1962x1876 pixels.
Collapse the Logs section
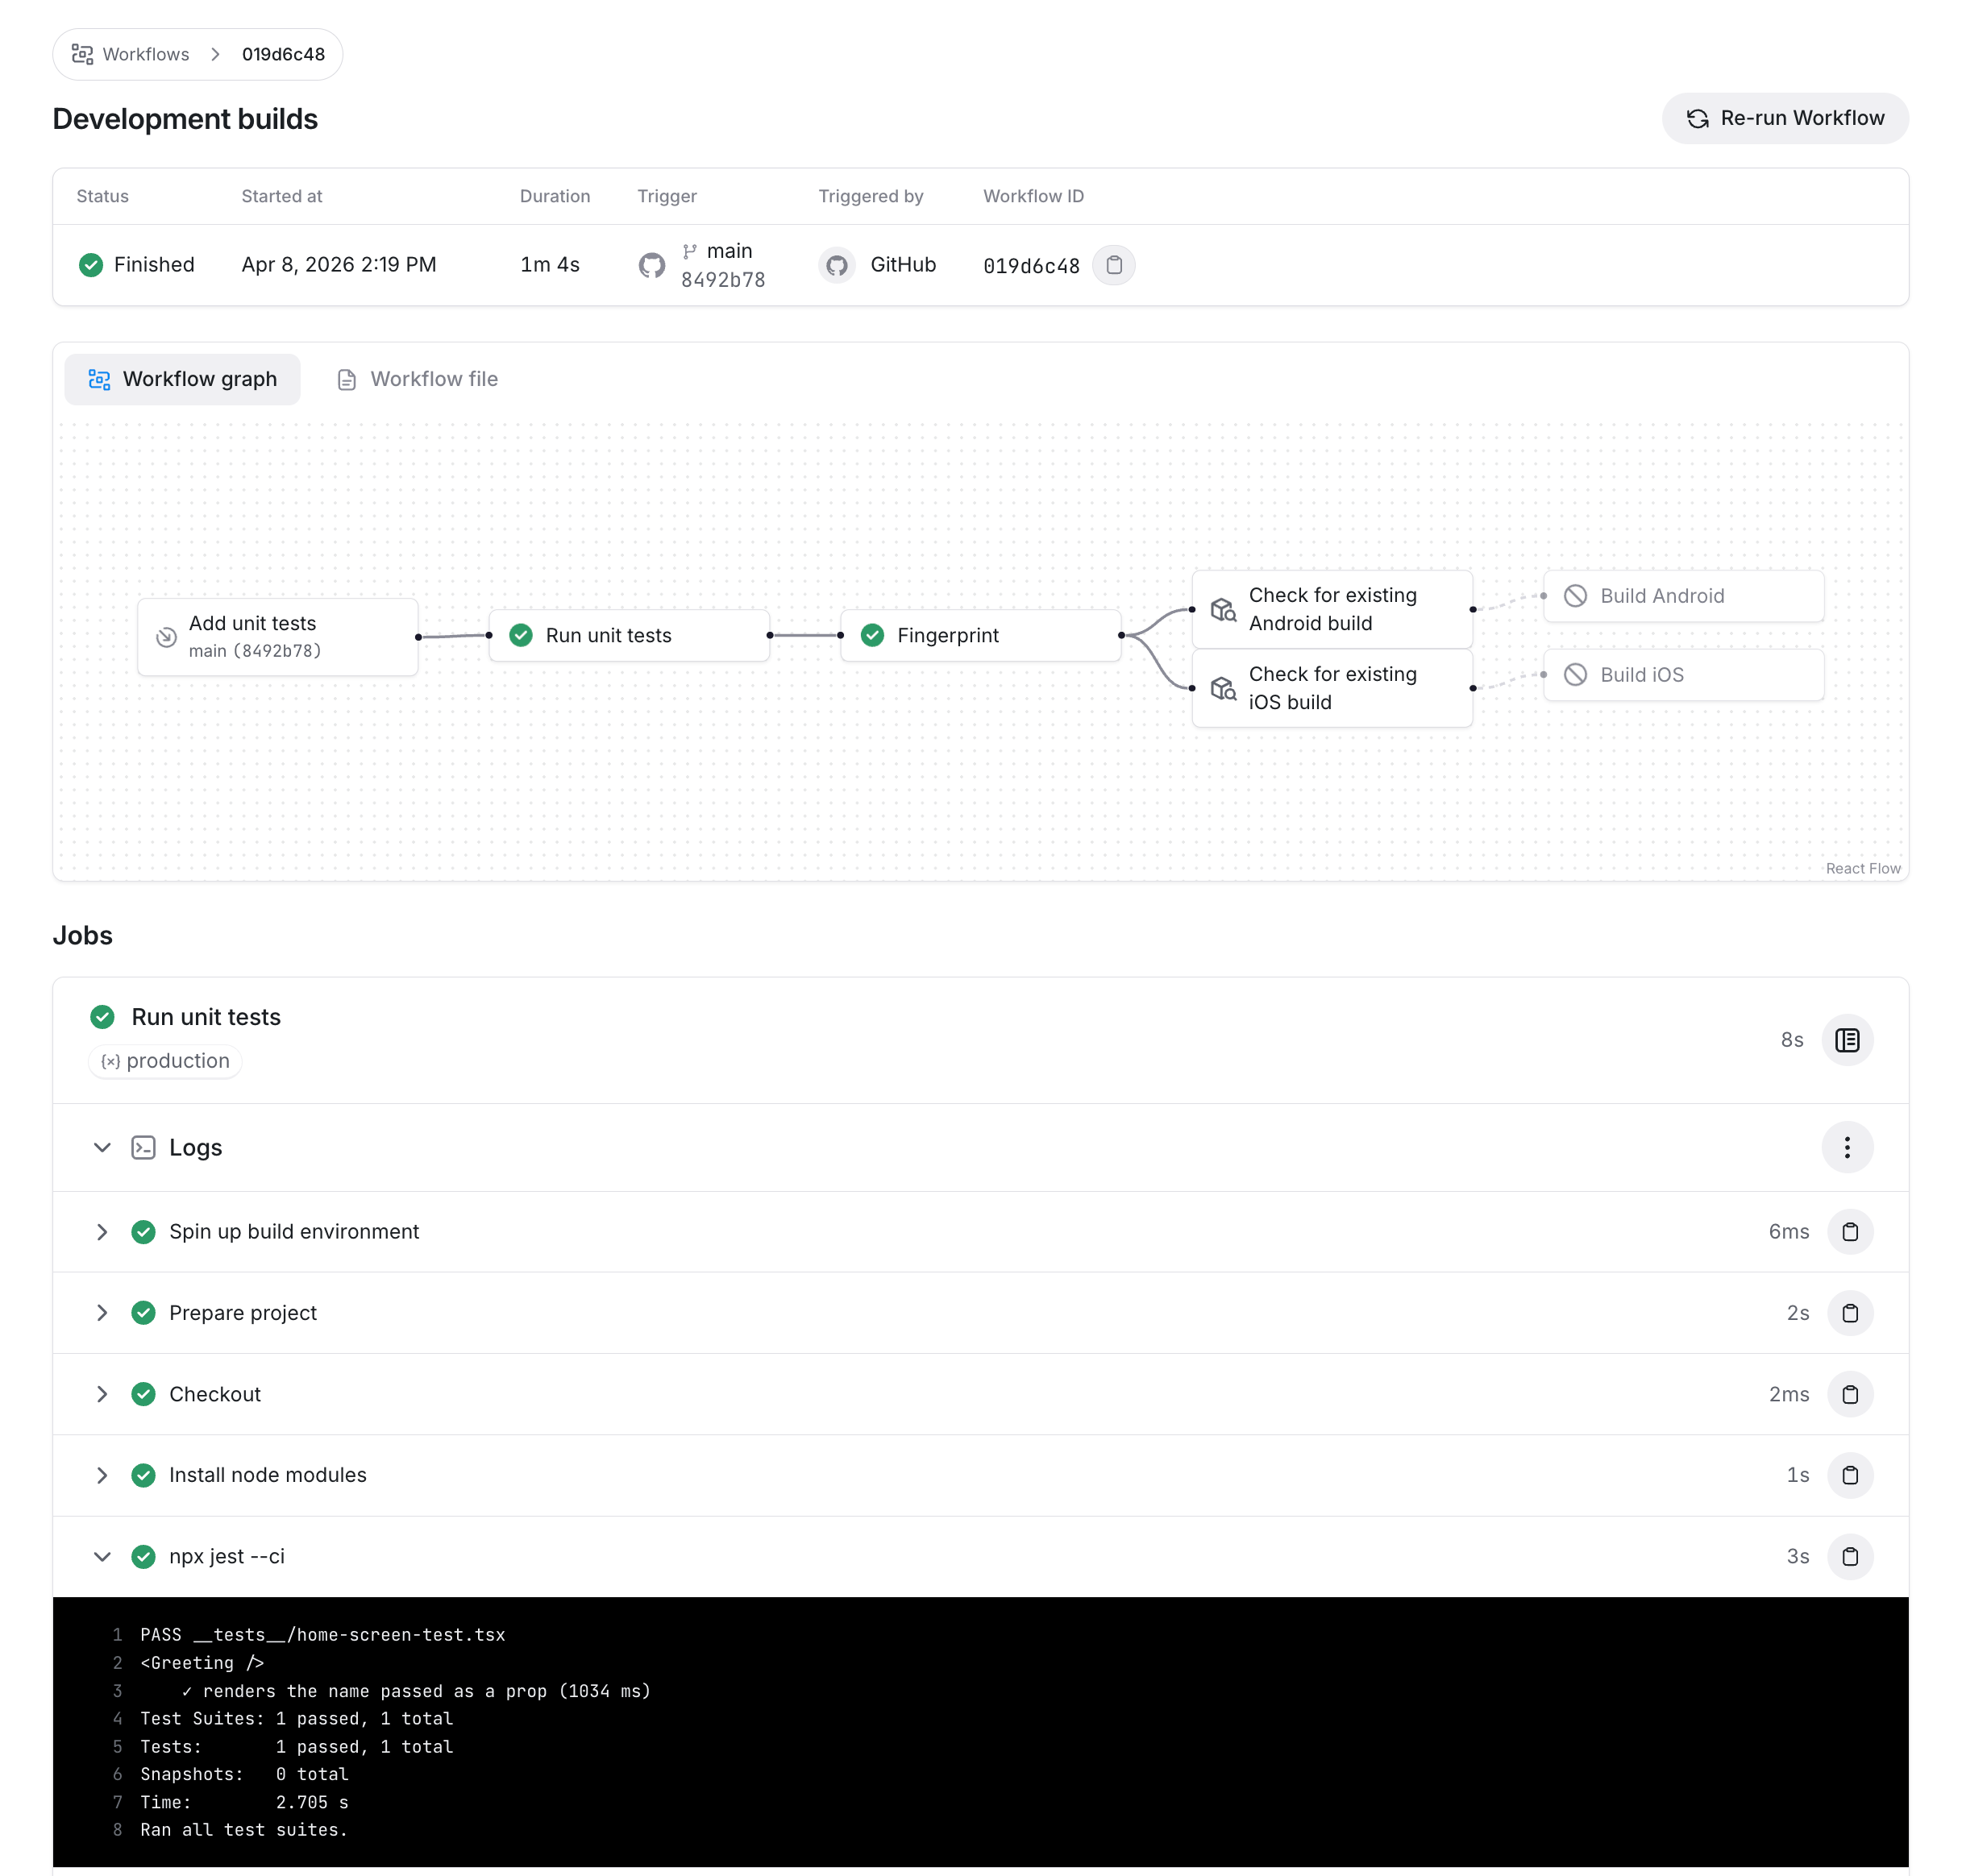102,1147
